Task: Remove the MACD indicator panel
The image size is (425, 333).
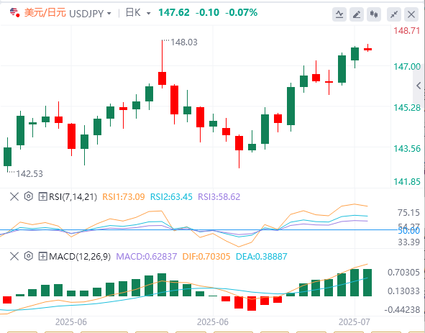Action: (14, 256)
